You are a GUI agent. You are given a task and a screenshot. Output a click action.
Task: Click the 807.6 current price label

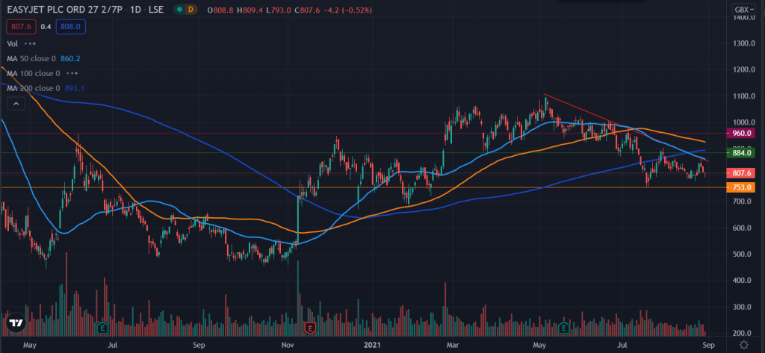click(740, 173)
